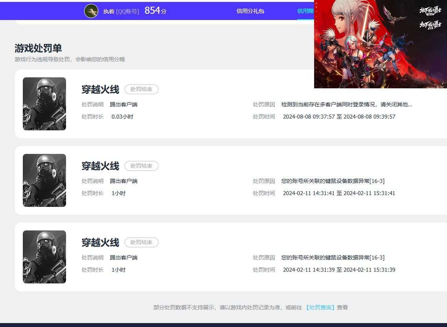This screenshot has height=327, width=447.
Task: Click the 穿越火线 thumbnail ending 15:31:41
Action: [x=44, y=181]
